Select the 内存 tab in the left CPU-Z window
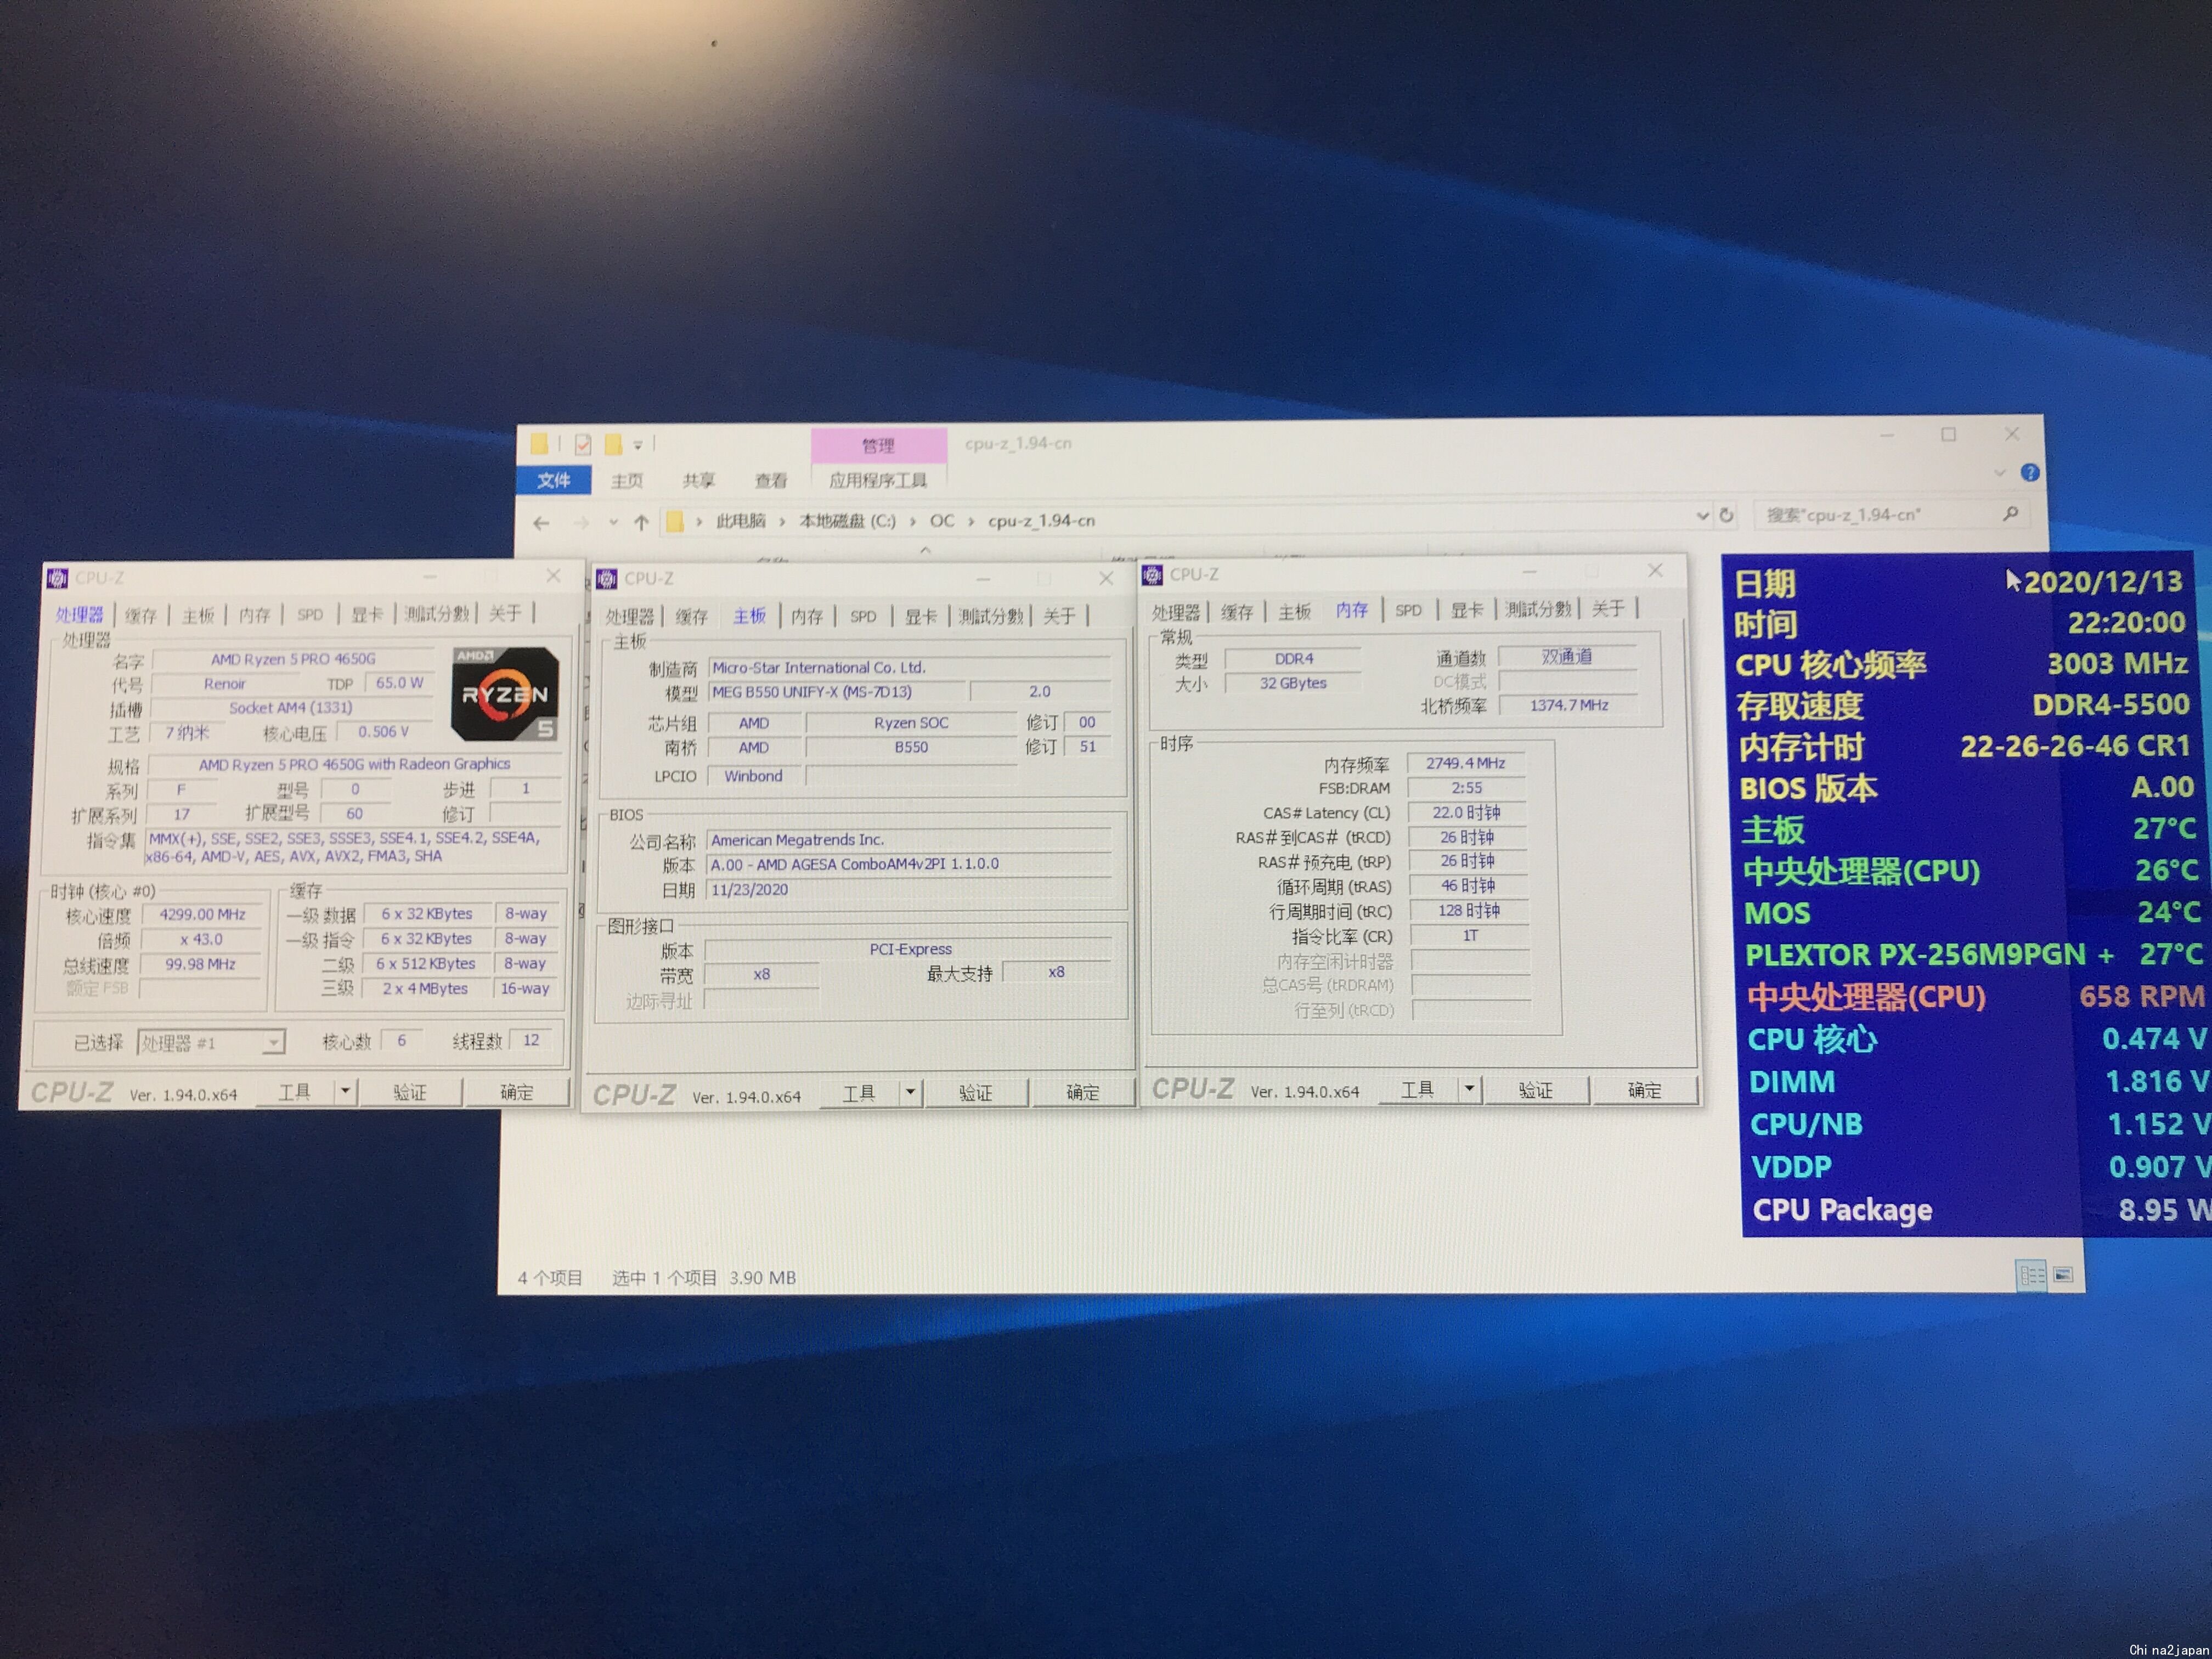 [254, 615]
